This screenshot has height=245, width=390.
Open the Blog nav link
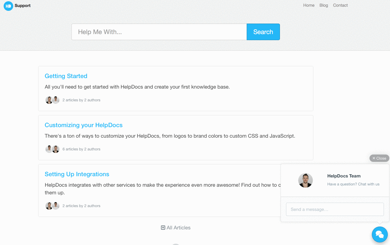pos(324,5)
